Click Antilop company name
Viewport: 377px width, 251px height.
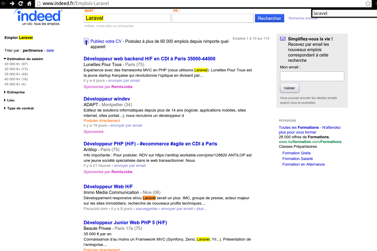90,150
